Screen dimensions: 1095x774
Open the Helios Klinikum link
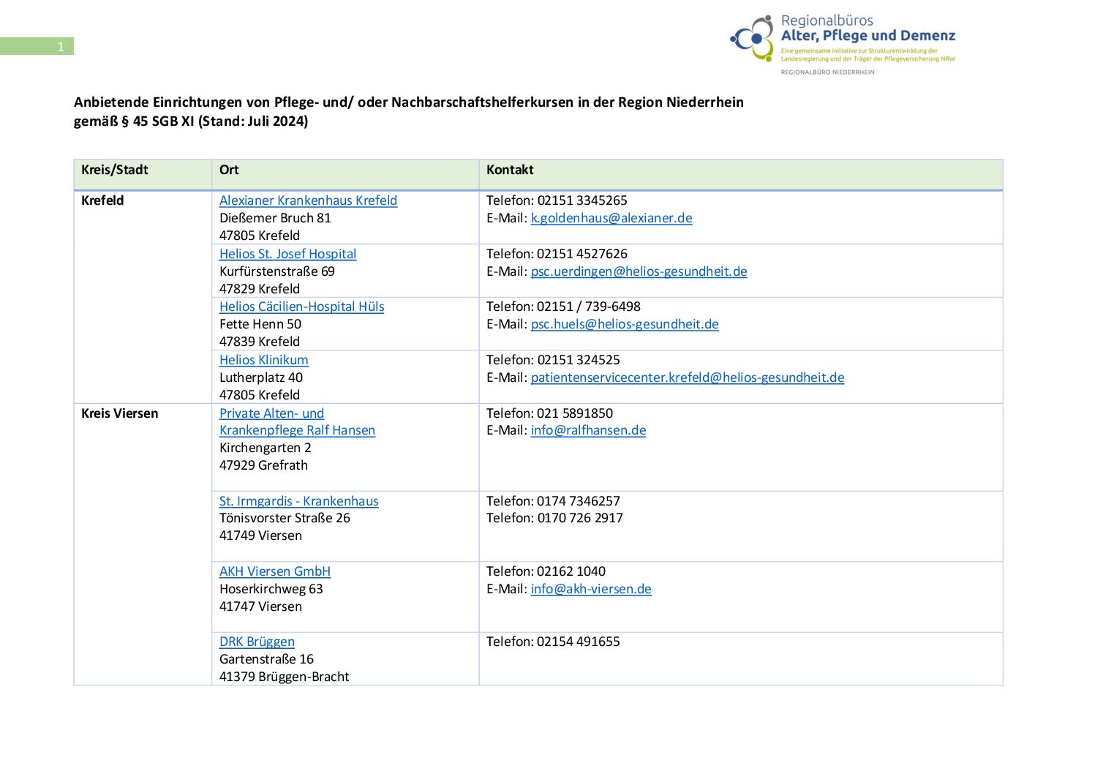(x=263, y=360)
